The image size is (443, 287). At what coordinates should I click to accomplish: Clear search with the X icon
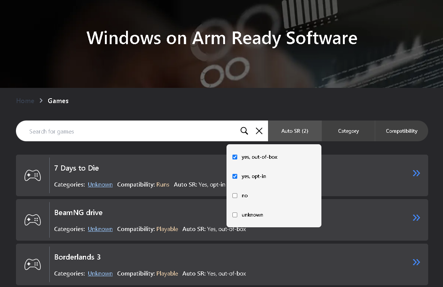tap(259, 131)
